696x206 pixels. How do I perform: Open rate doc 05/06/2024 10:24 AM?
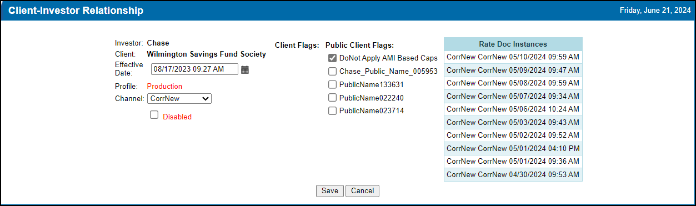pos(513,109)
